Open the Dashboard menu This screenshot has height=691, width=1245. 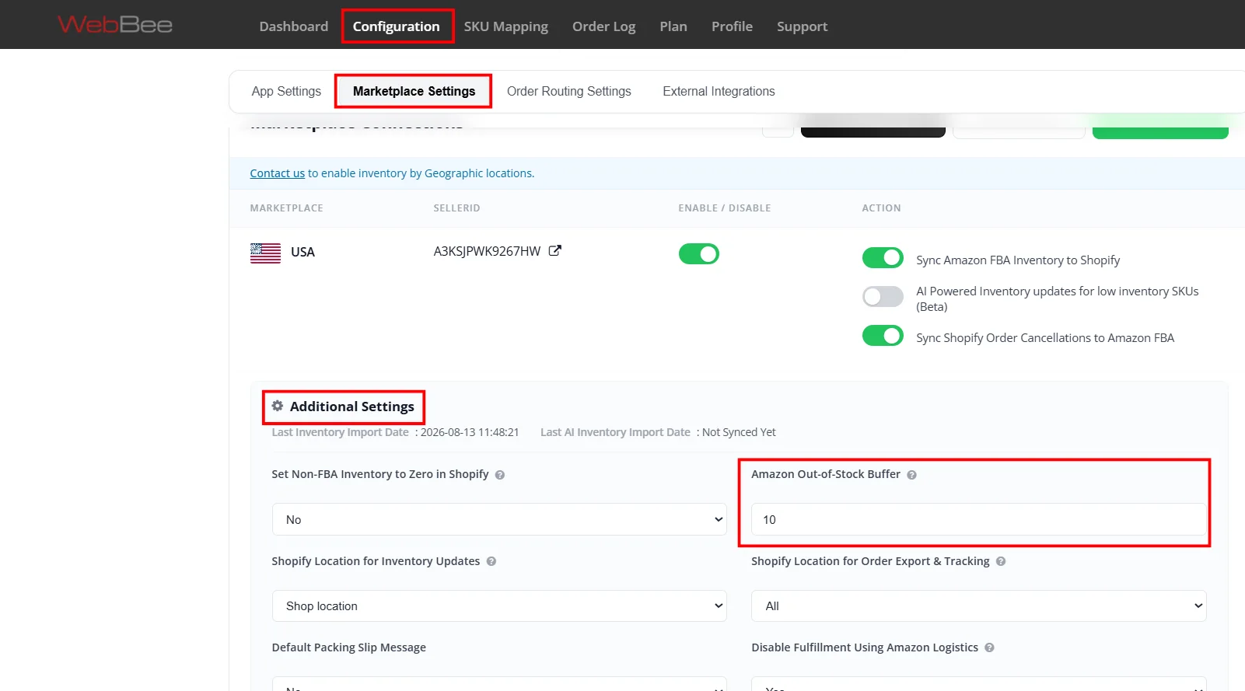click(294, 26)
